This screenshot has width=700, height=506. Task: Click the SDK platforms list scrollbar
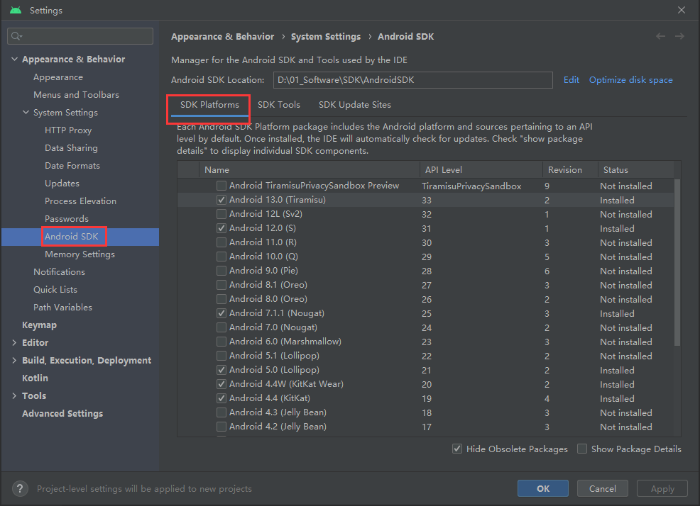pyautogui.click(x=677, y=262)
